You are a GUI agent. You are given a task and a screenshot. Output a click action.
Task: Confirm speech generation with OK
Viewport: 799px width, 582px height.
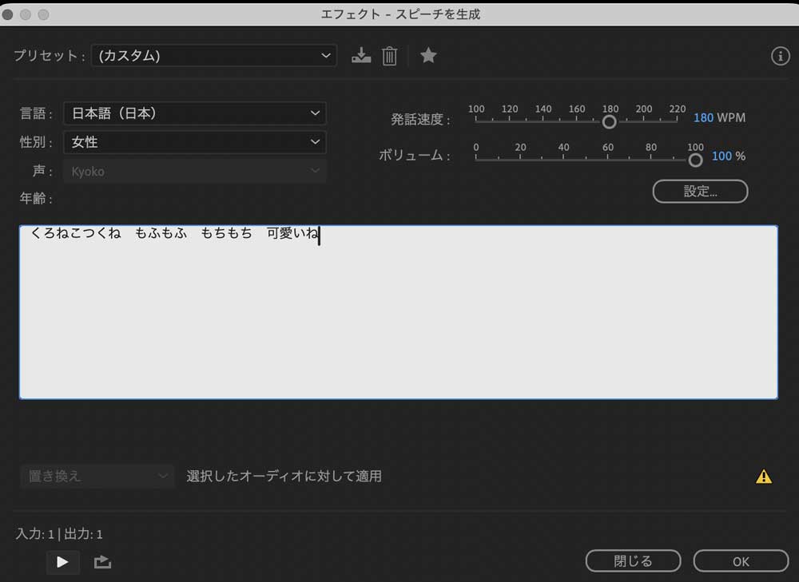coord(741,560)
